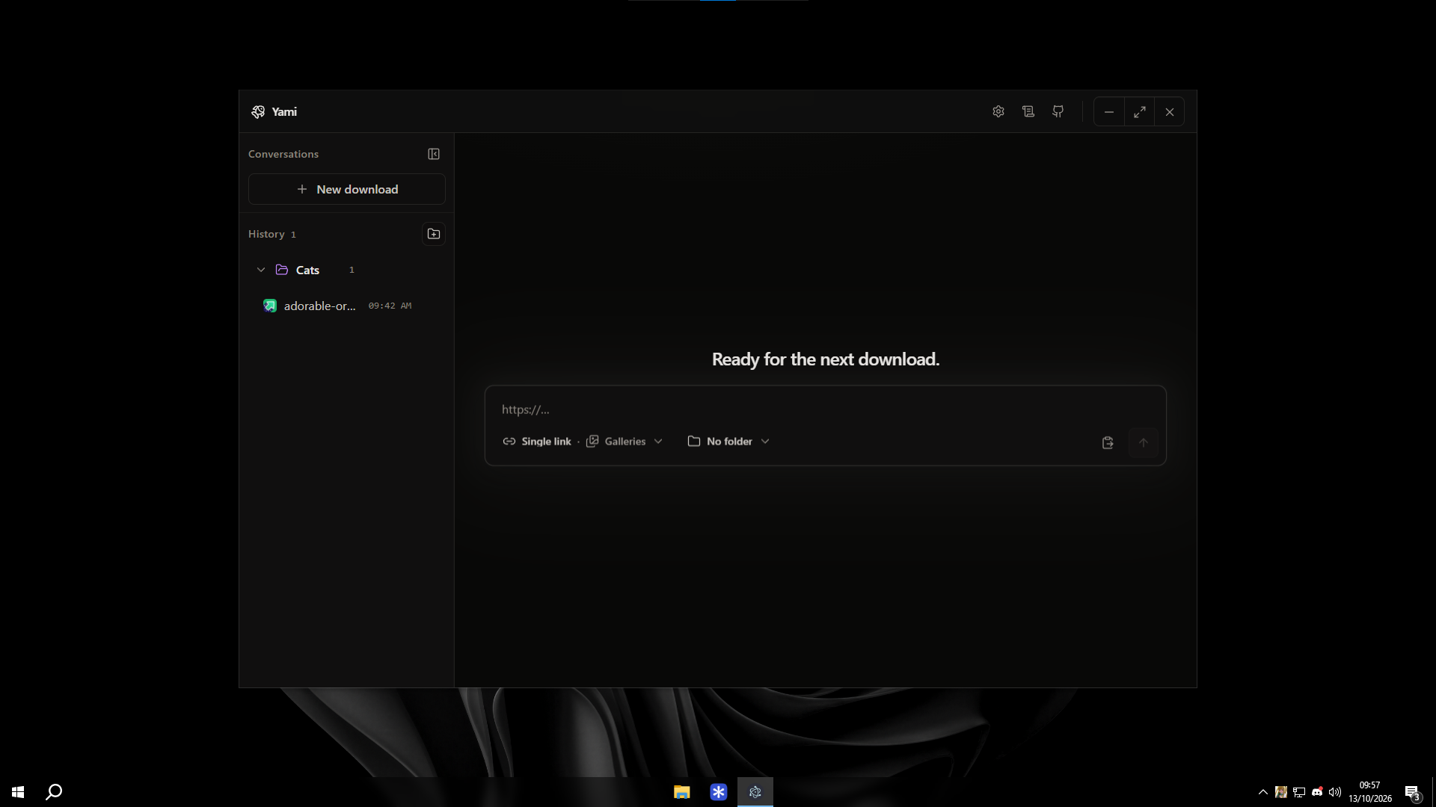The image size is (1436, 807).
Task: Open network monitor tray icon
Action: pyautogui.click(x=1299, y=792)
